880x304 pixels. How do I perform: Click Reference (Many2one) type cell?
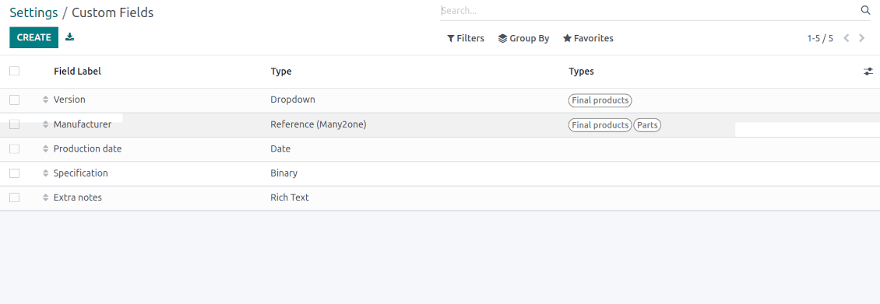pyautogui.click(x=319, y=124)
